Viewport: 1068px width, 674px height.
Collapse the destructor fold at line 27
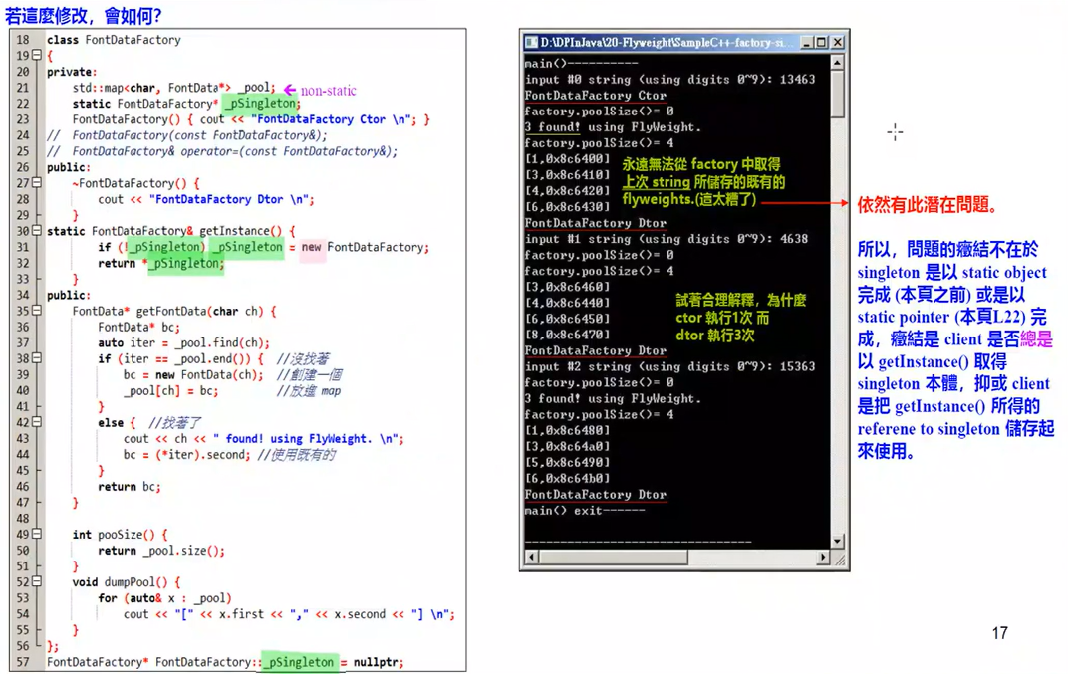tap(37, 183)
